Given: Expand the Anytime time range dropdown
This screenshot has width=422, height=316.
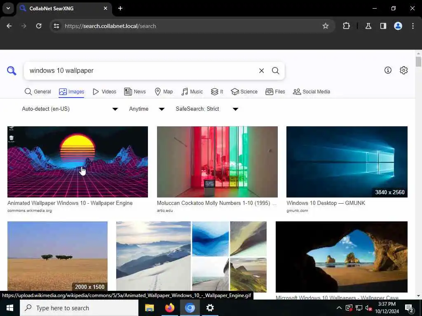Looking at the screenshot, I should pyautogui.click(x=147, y=109).
